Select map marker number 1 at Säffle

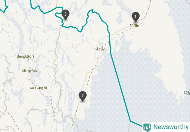(x=135, y=17)
